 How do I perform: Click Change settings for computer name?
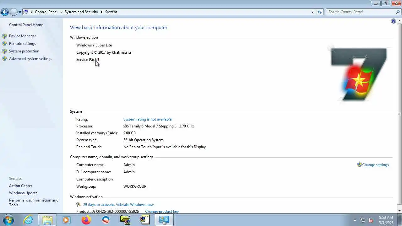375,165
